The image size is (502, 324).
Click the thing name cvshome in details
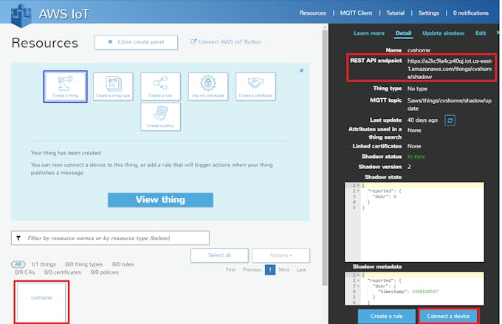point(419,50)
